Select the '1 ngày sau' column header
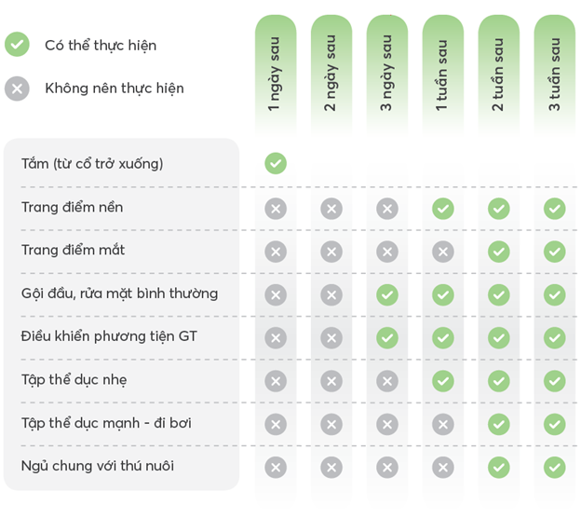Viewport: 581px width, 518px height. (275, 76)
